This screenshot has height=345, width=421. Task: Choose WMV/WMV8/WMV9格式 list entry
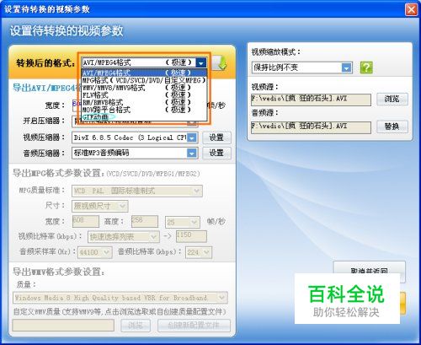[144, 88]
